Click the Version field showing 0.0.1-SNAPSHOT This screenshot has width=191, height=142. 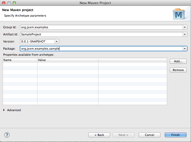coord(37,41)
